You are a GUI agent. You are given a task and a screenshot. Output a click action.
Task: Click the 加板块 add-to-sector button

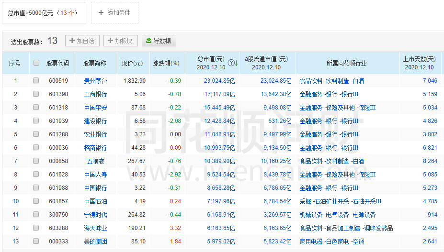121,41
